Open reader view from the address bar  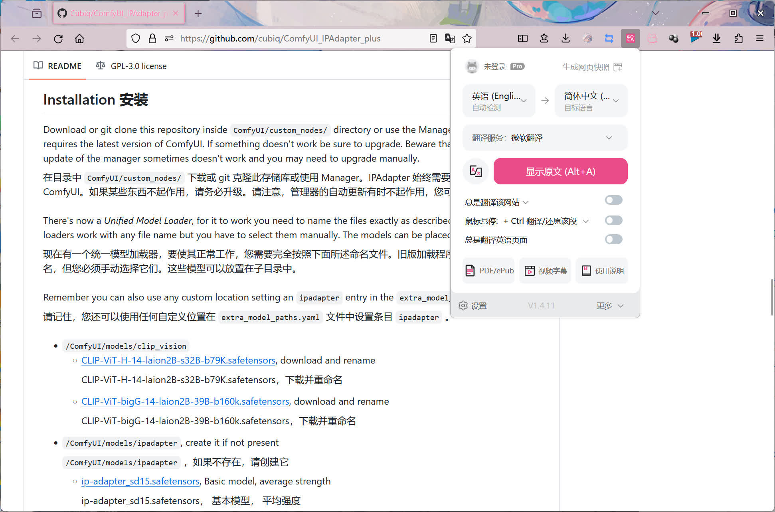tap(433, 38)
